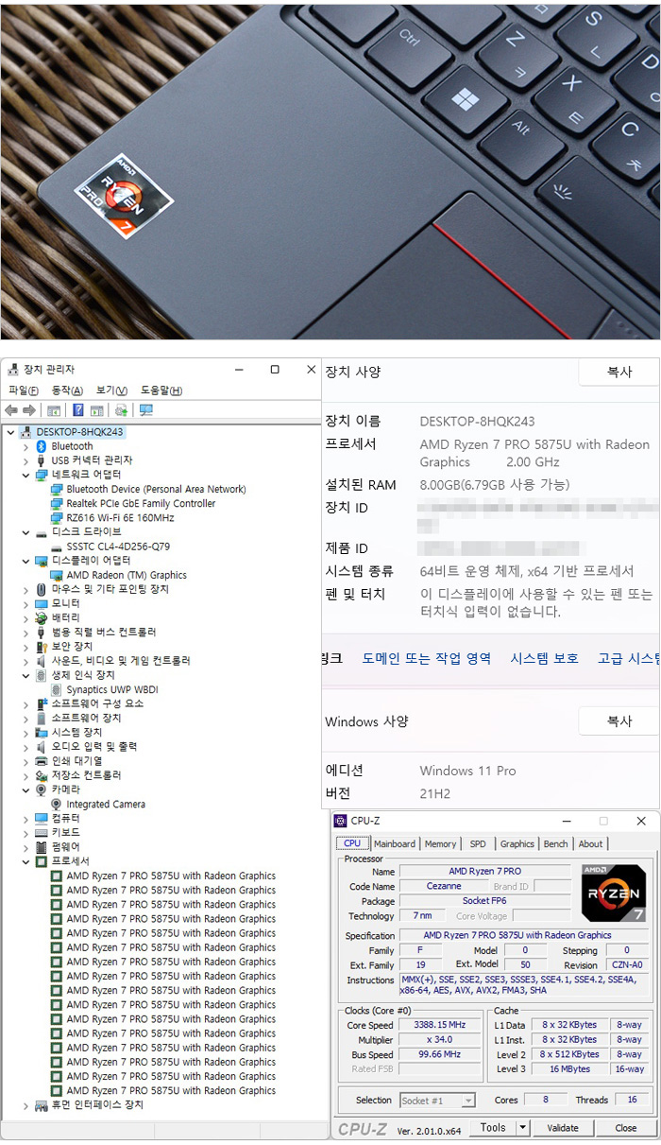
Task: Open the 시스템 보호 link
Action: pos(544,659)
